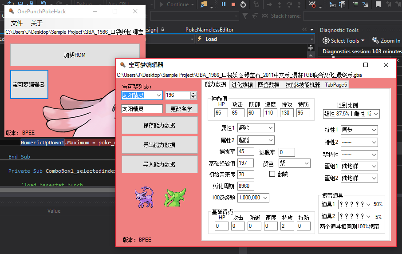The height and width of the screenshot is (254, 402).
Task: Select the TabPage5 tab
Action: 335,85
